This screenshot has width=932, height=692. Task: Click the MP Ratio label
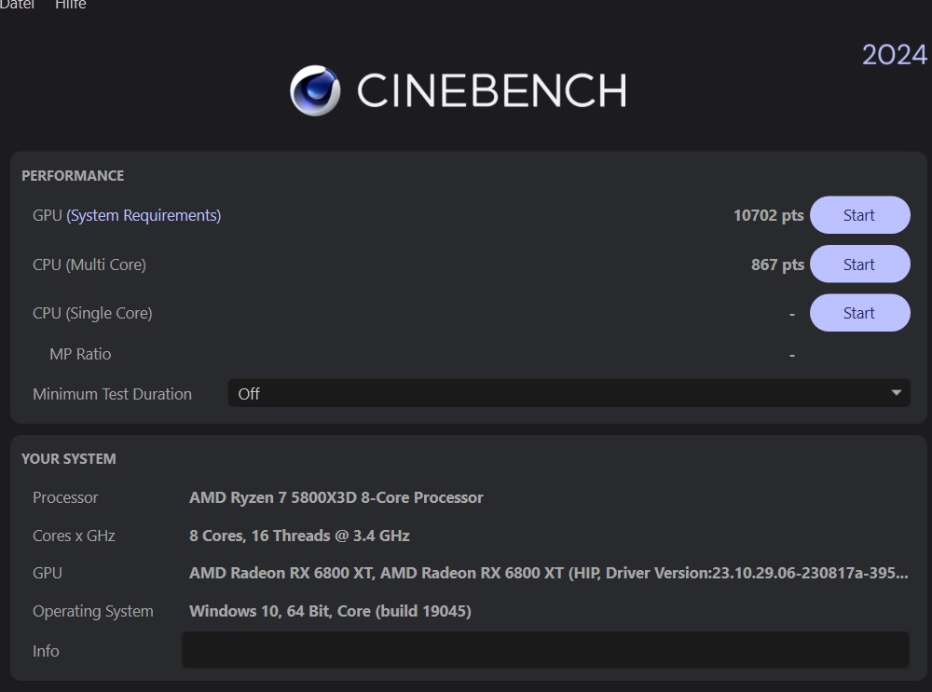[x=80, y=354]
